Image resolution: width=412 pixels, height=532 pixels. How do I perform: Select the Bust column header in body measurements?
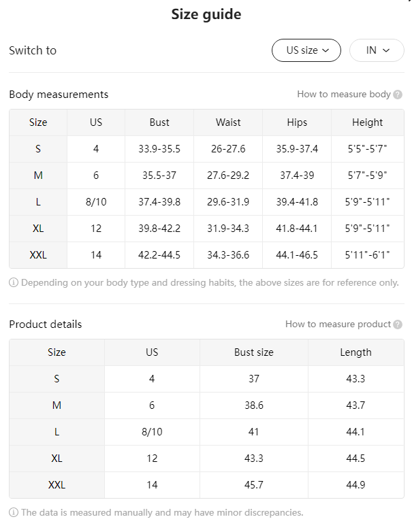pyautogui.click(x=159, y=122)
